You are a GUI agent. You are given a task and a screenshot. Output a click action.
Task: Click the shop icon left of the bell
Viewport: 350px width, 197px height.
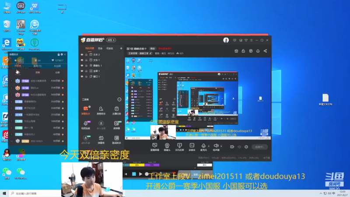[x=251, y=51]
